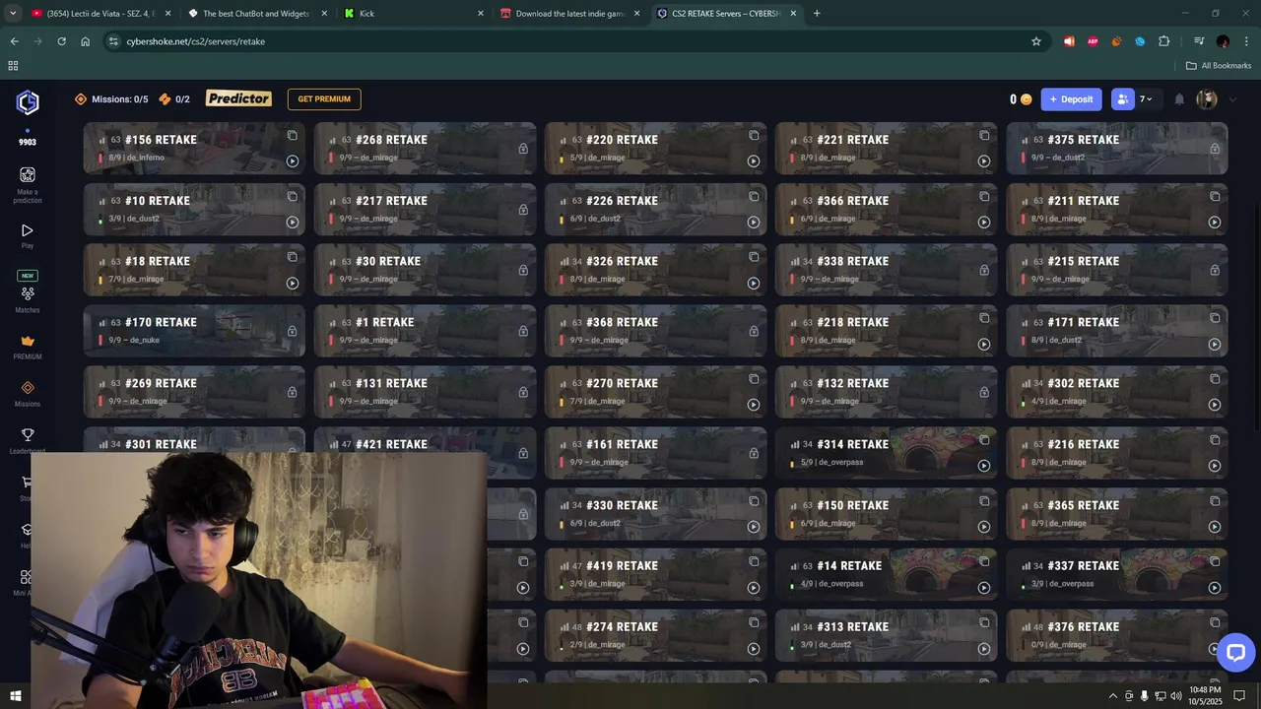Open a new browser tab

(x=817, y=14)
